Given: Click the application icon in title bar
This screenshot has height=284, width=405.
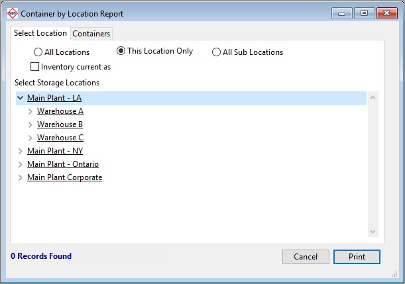Looking at the screenshot, I should [12, 13].
